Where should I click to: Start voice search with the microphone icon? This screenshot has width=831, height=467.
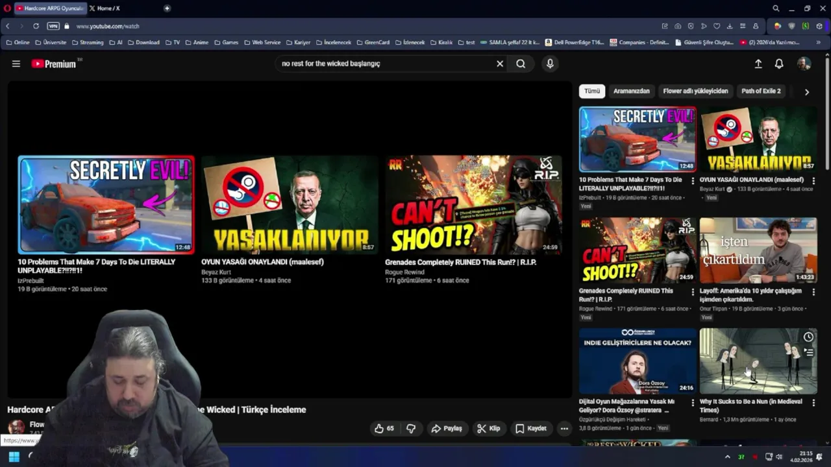coord(550,64)
